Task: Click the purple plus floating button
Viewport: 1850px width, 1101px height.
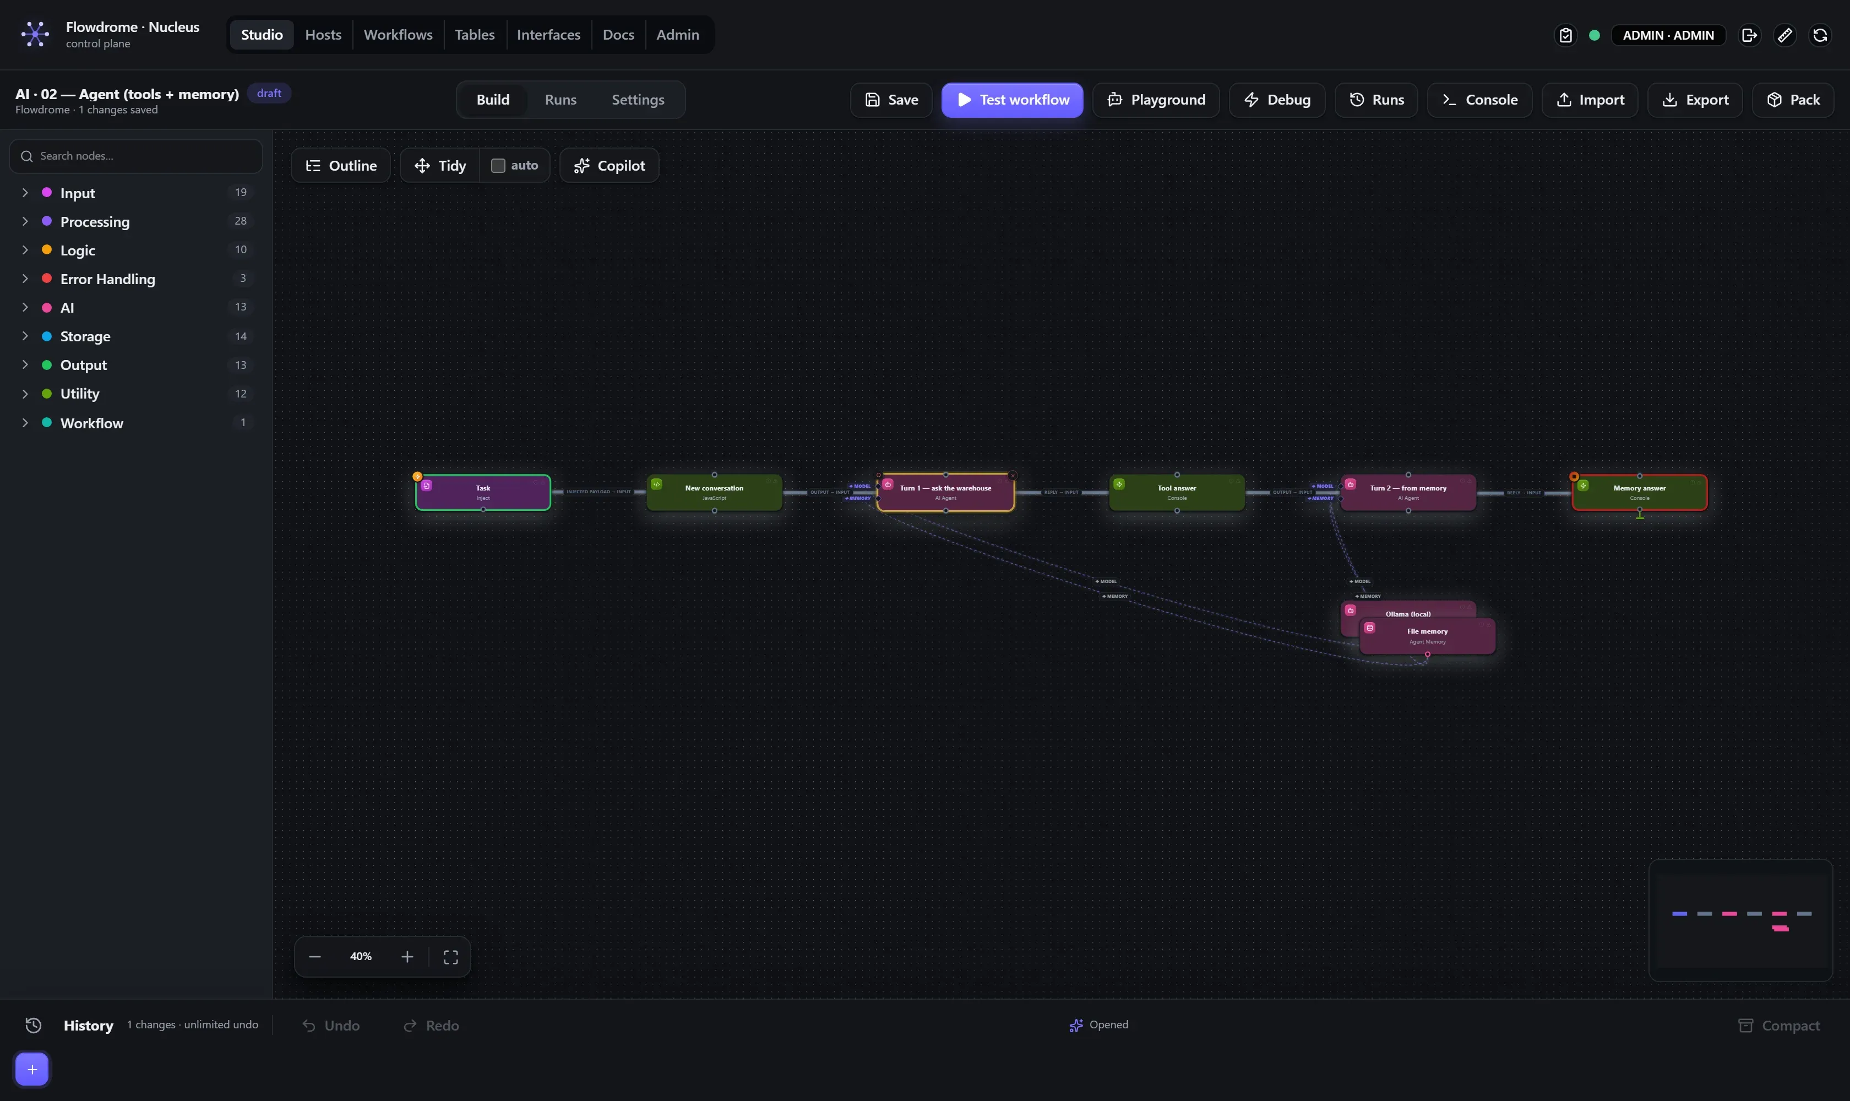Action: 32,1069
